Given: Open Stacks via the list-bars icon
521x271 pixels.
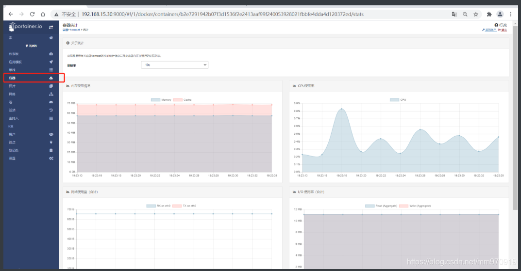Looking at the screenshot, I should click(x=51, y=70).
